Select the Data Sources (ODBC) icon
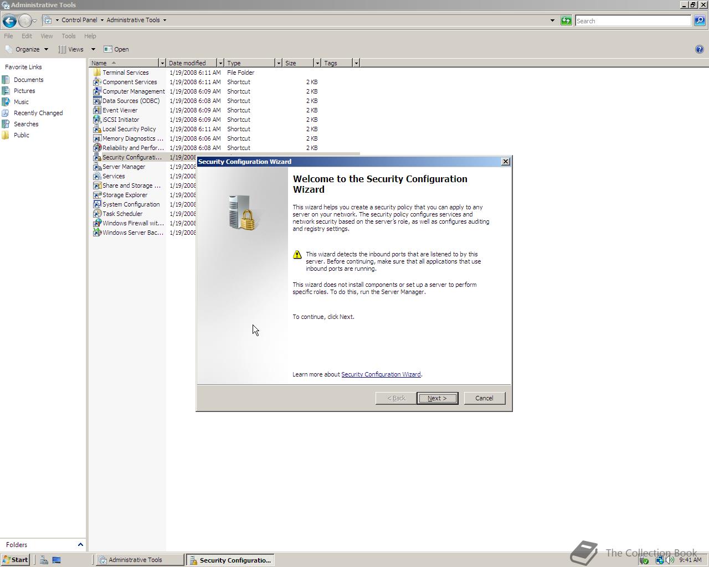Screen dimensions: 709x567 tap(97, 101)
